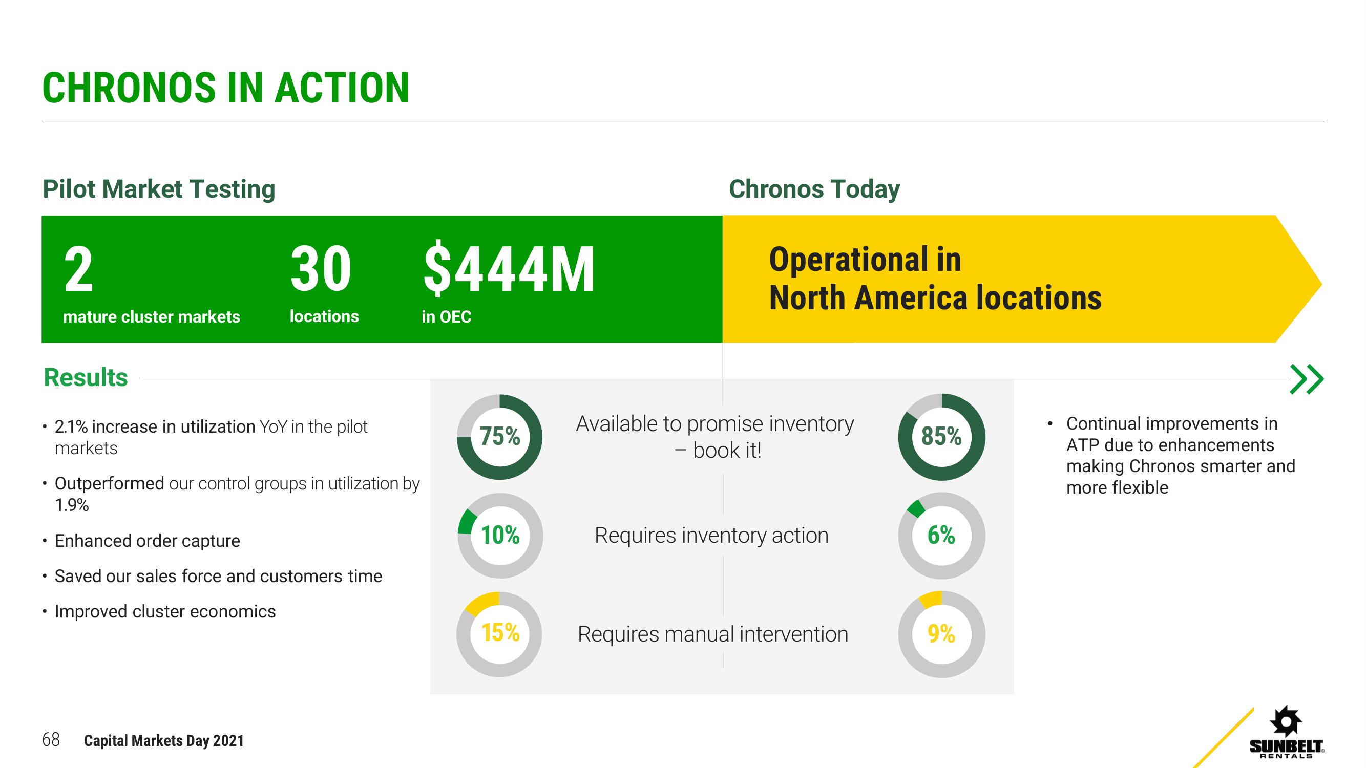
Task: Click the page number '68'
Action: pos(51,740)
